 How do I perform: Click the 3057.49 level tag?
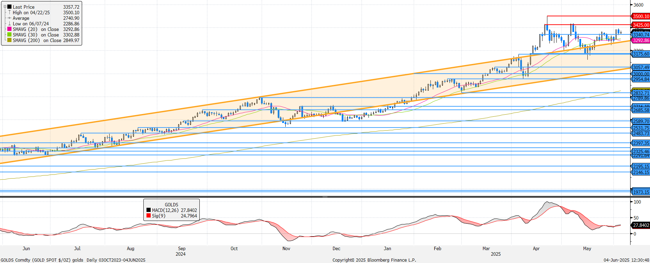click(640, 67)
